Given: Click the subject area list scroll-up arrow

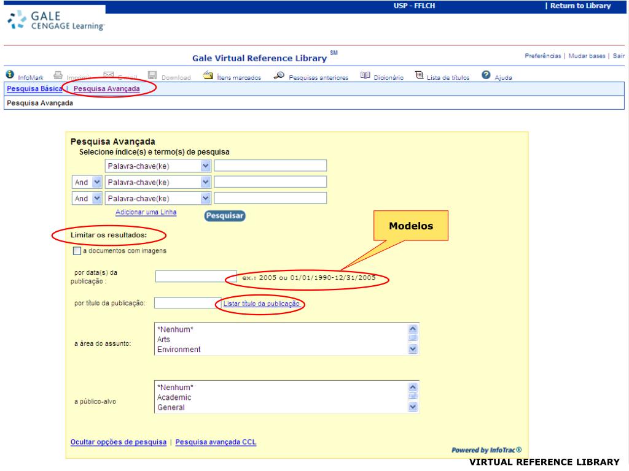Looking at the screenshot, I should tap(413, 329).
